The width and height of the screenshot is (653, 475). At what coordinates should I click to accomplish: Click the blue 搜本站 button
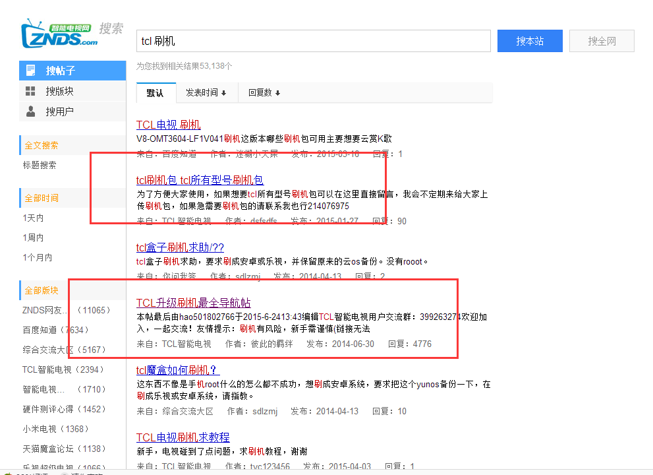tap(530, 41)
